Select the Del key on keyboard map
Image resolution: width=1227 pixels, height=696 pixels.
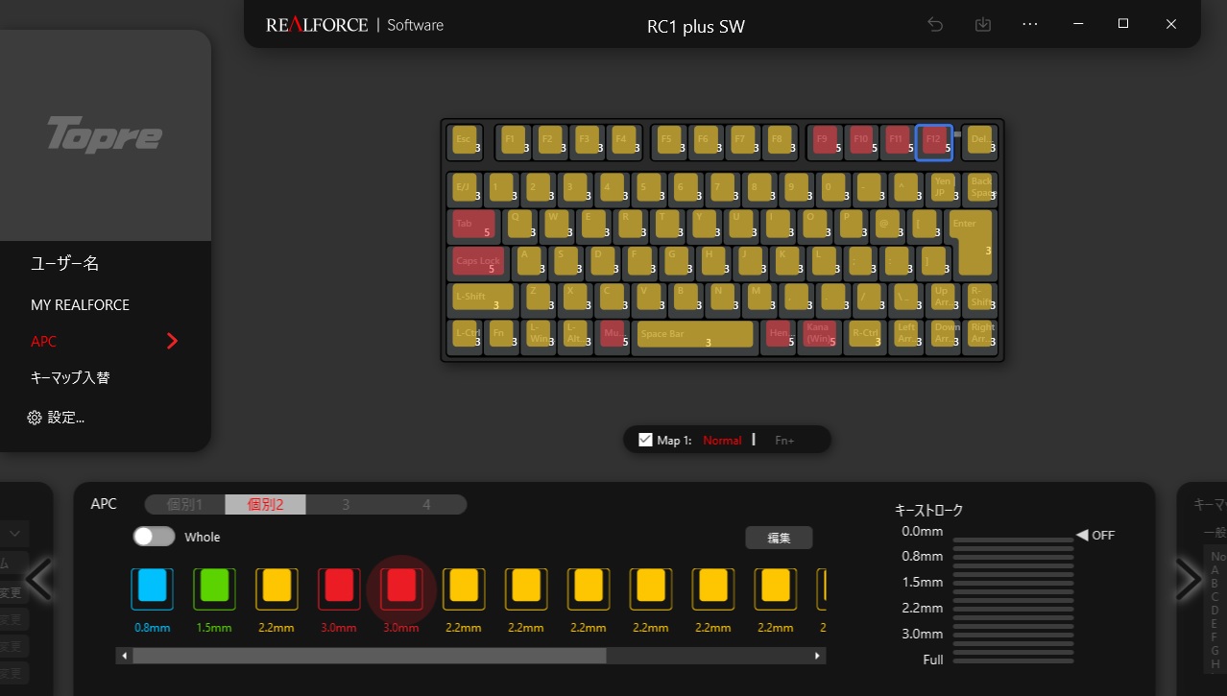point(981,141)
